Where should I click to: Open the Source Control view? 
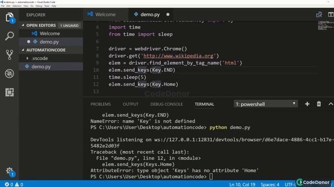tap(9, 55)
